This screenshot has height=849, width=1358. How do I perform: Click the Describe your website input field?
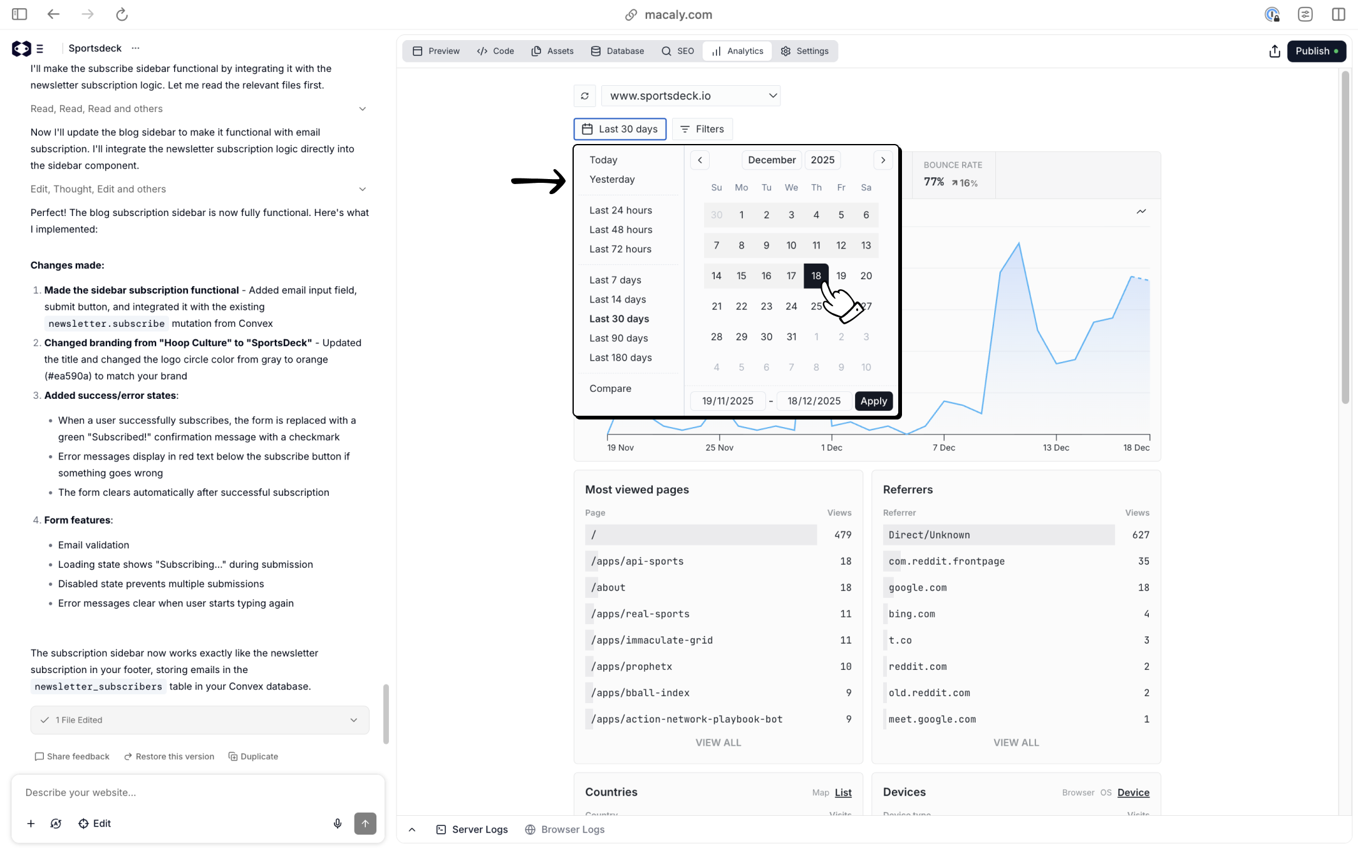[x=157, y=792]
